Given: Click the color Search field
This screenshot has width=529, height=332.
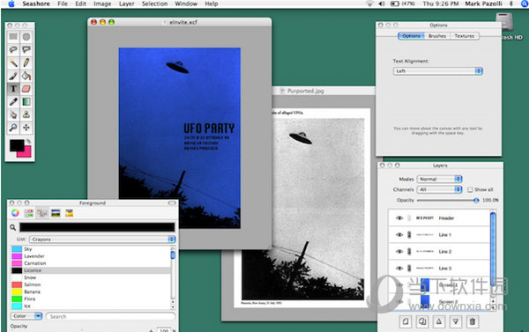Looking at the screenshot, I should click(x=111, y=316).
